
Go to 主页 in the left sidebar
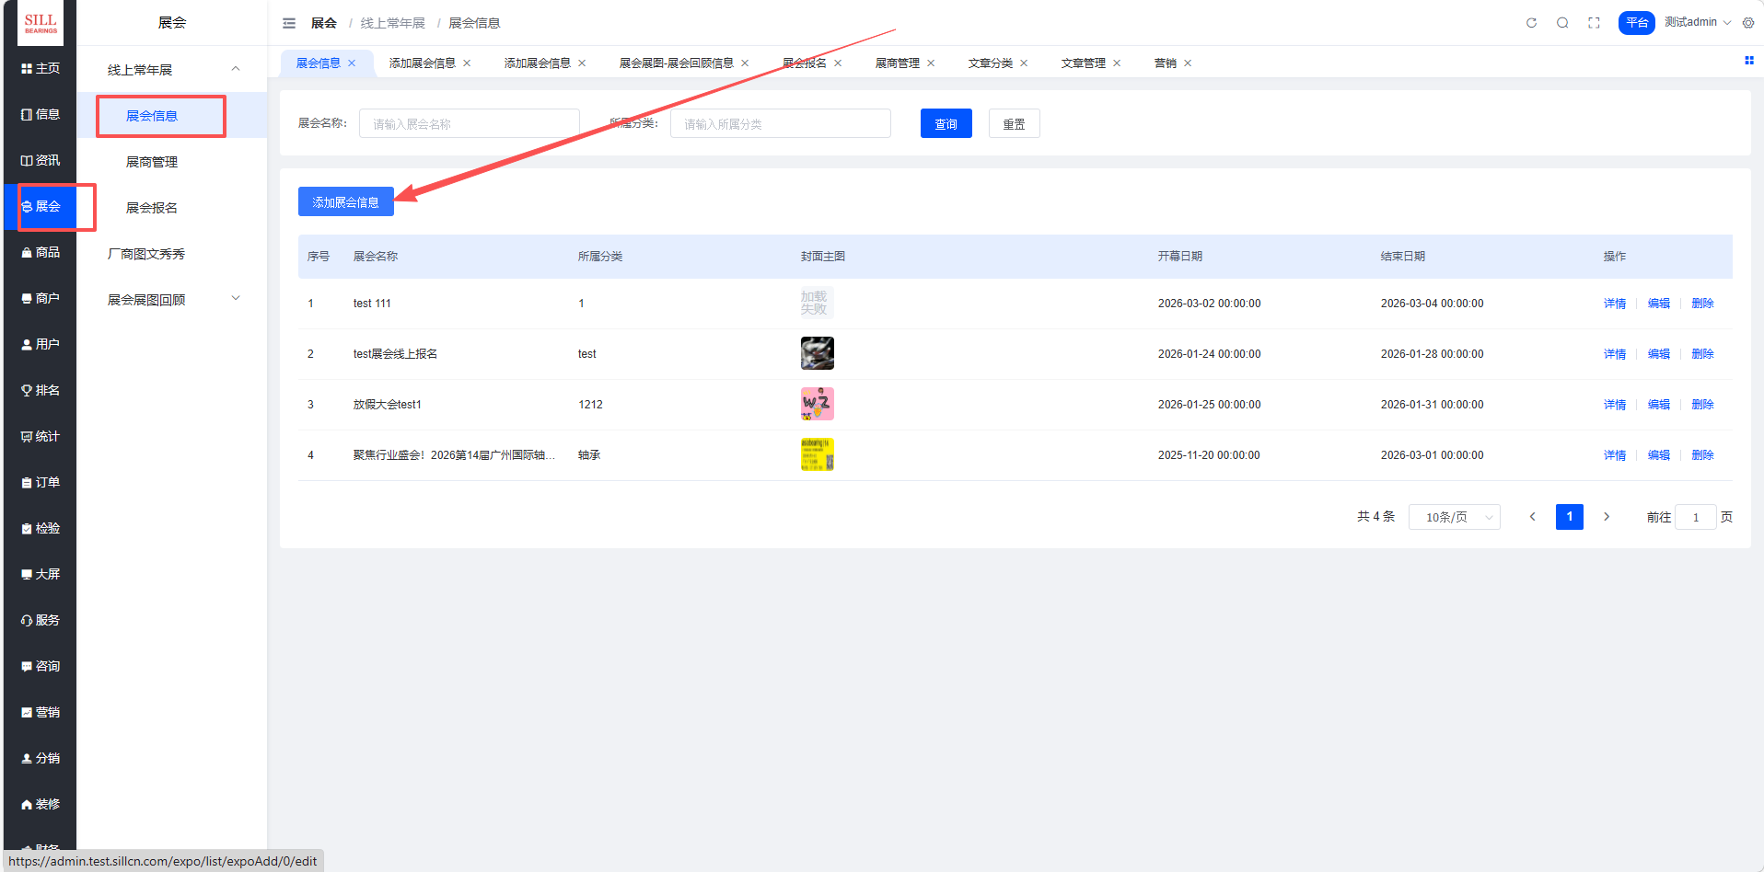point(41,68)
